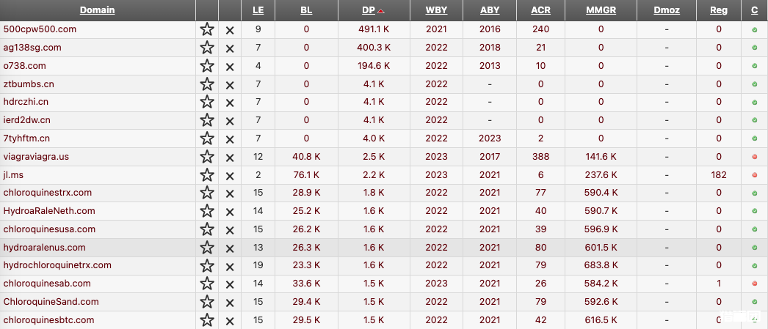This screenshot has width=768, height=329.
Task: Click the green status dot for o738.com
Action: point(755,66)
